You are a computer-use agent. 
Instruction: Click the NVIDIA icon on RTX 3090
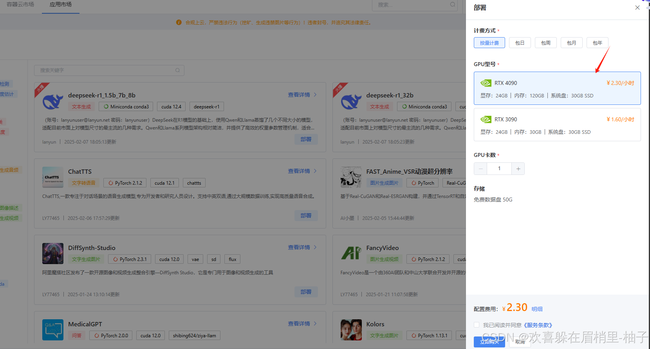pyautogui.click(x=486, y=119)
